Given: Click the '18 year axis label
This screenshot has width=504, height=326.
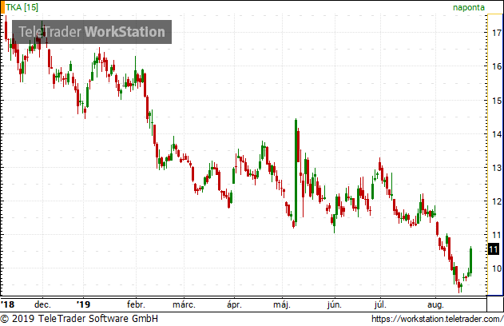Looking at the screenshot, I should pyautogui.click(x=8, y=304).
